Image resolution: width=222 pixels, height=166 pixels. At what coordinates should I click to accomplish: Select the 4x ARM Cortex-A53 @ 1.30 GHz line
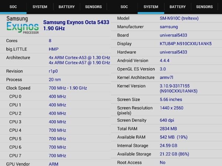(x=79, y=58)
